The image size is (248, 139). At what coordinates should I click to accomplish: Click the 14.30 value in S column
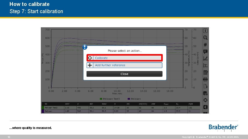pyautogui.click(x=117, y=108)
